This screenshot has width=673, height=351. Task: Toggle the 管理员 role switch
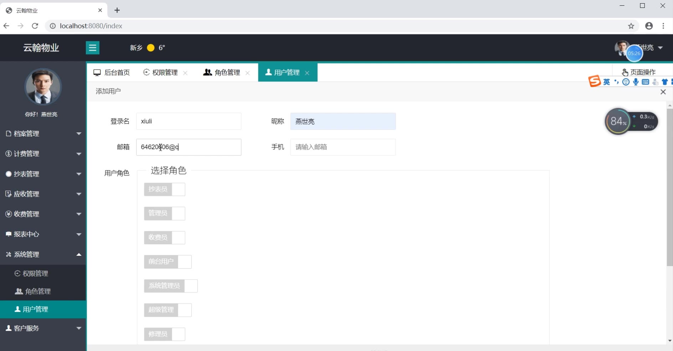pyautogui.click(x=165, y=214)
